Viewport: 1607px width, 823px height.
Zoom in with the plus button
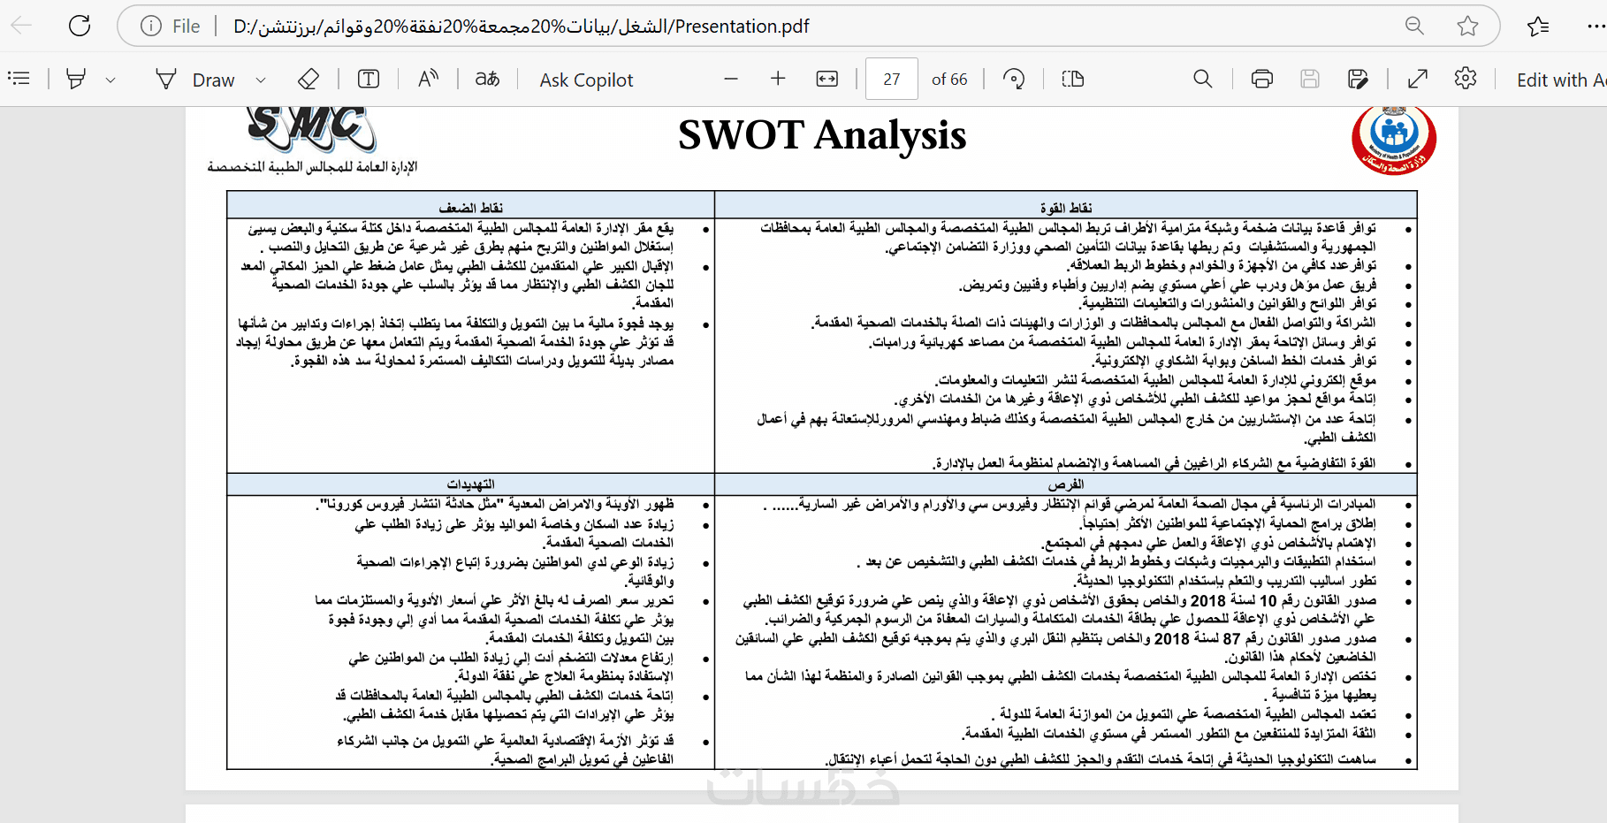click(778, 79)
